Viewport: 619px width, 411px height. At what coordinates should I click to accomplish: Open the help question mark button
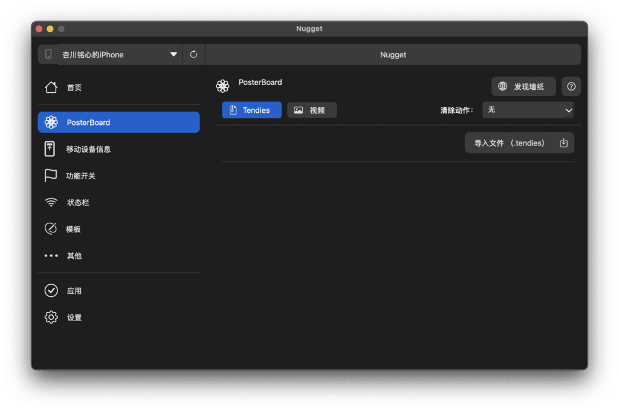[571, 86]
